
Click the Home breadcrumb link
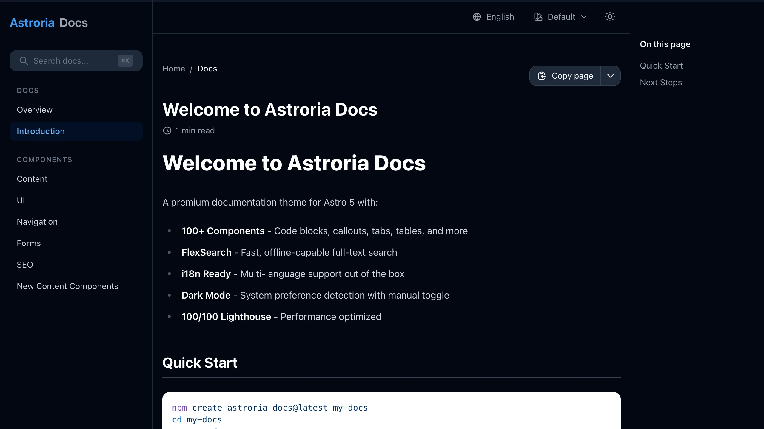174,69
